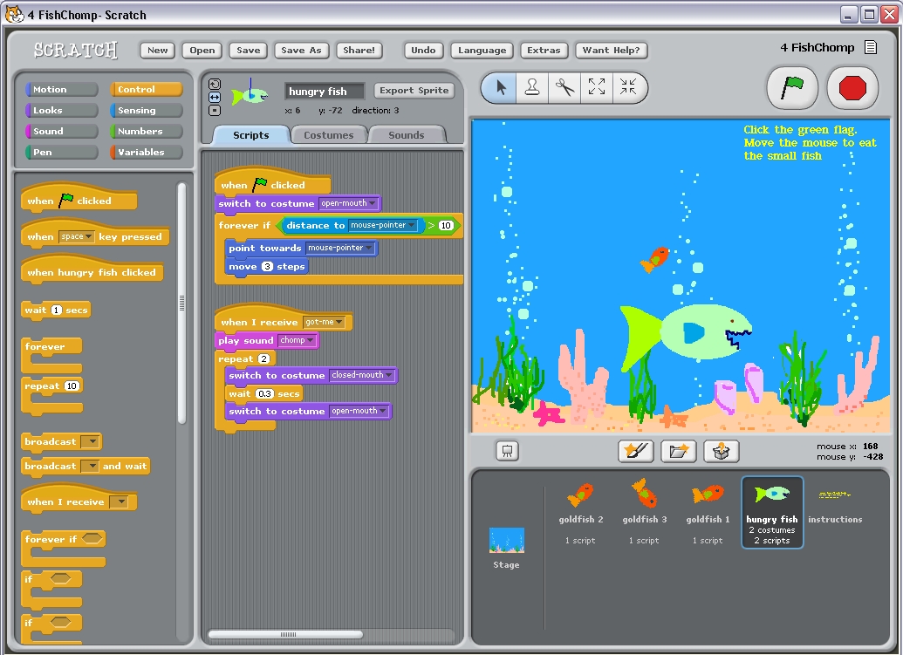Switch to presentation mode
Image resolution: width=903 pixels, height=655 pixels.
tap(506, 451)
